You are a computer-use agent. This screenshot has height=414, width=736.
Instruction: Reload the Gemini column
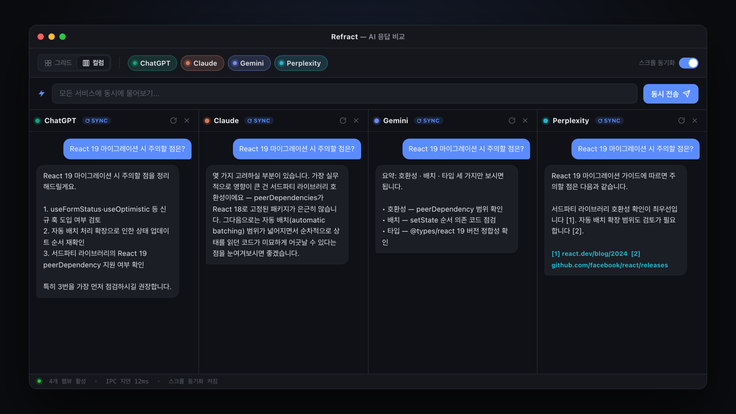tap(512, 121)
